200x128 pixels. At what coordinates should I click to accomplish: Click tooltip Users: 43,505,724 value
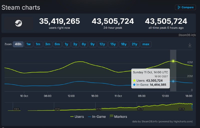[154, 80]
